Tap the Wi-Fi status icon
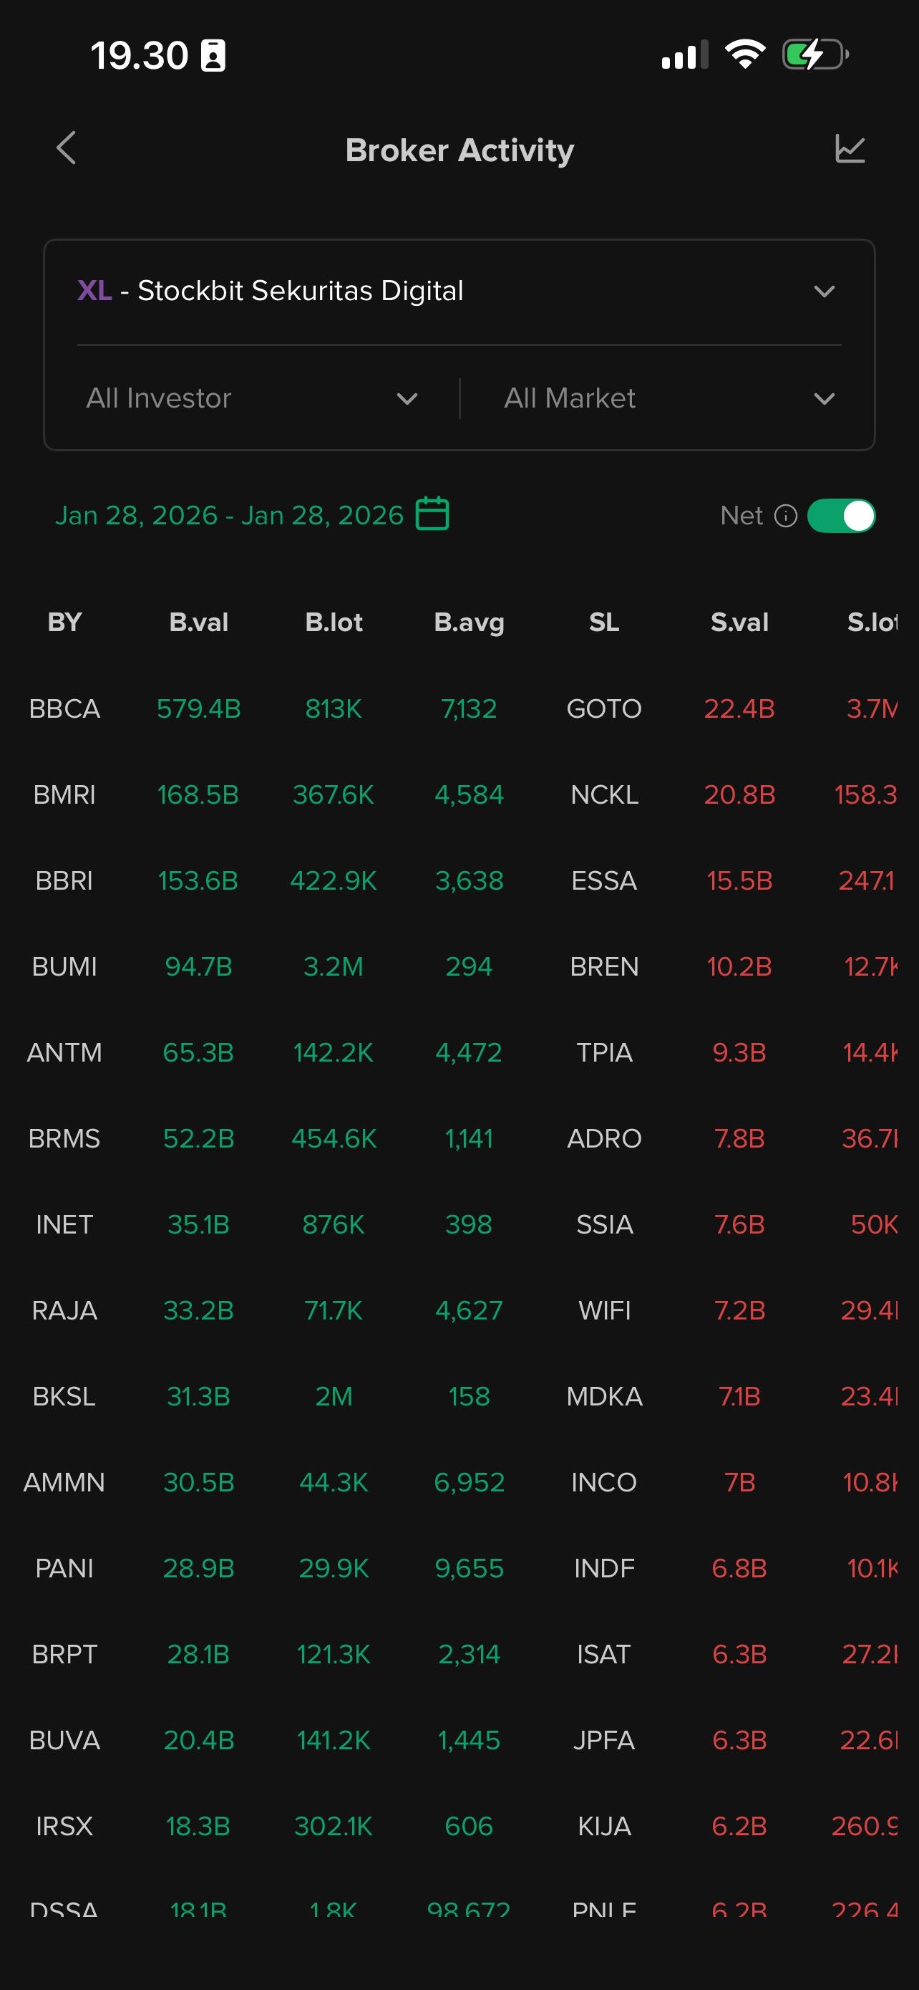The height and width of the screenshot is (1990, 919). (x=744, y=55)
